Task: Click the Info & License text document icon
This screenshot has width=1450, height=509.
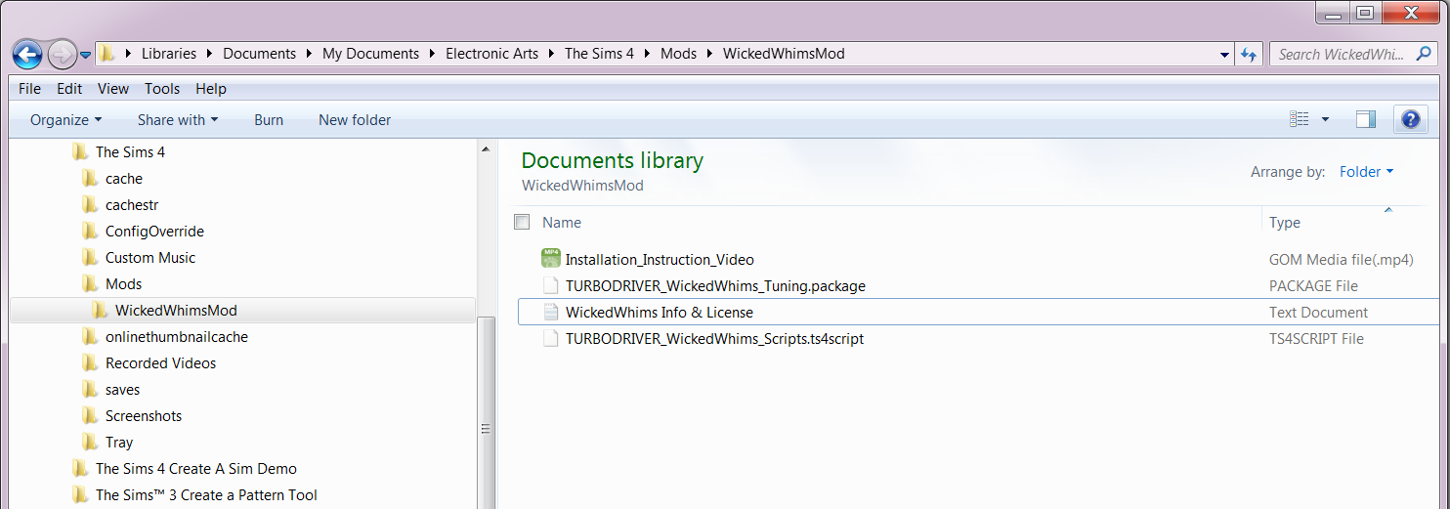Action: point(551,313)
